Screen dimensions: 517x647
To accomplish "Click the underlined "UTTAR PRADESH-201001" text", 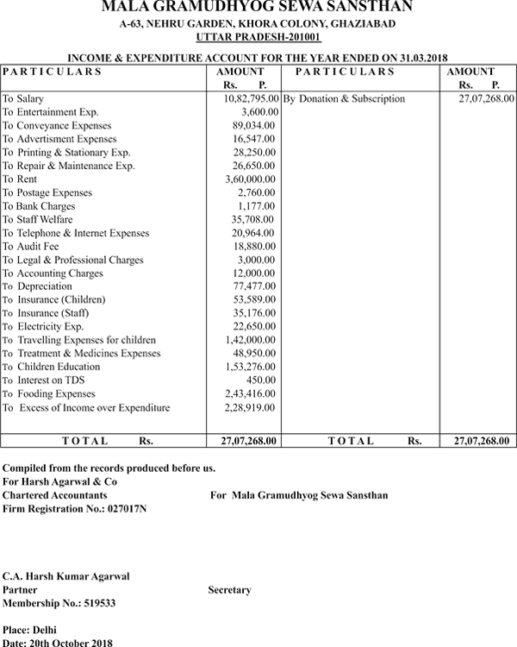I will tap(258, 37).
